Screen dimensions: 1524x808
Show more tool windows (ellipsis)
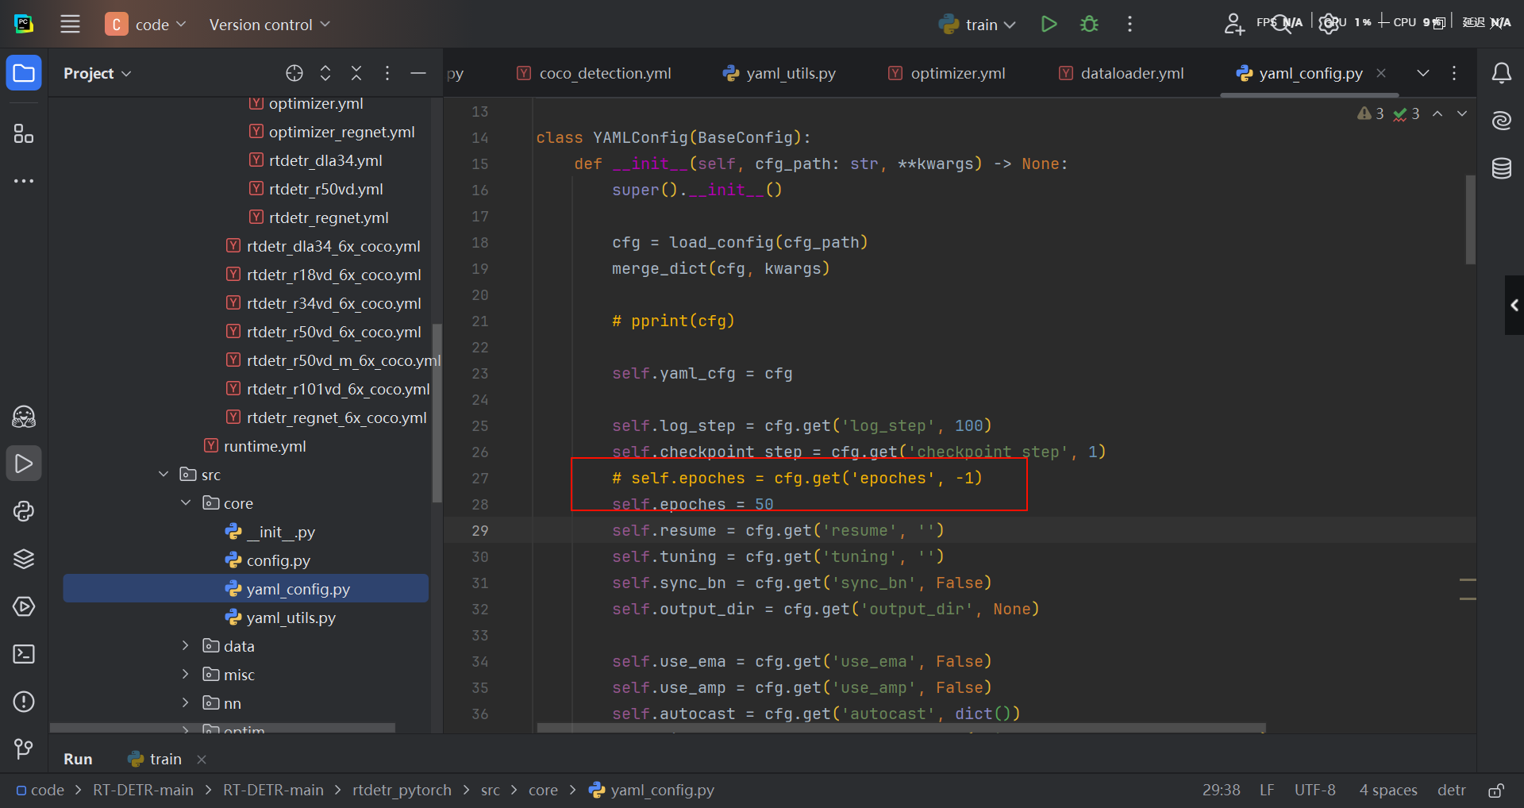[24, 181]
